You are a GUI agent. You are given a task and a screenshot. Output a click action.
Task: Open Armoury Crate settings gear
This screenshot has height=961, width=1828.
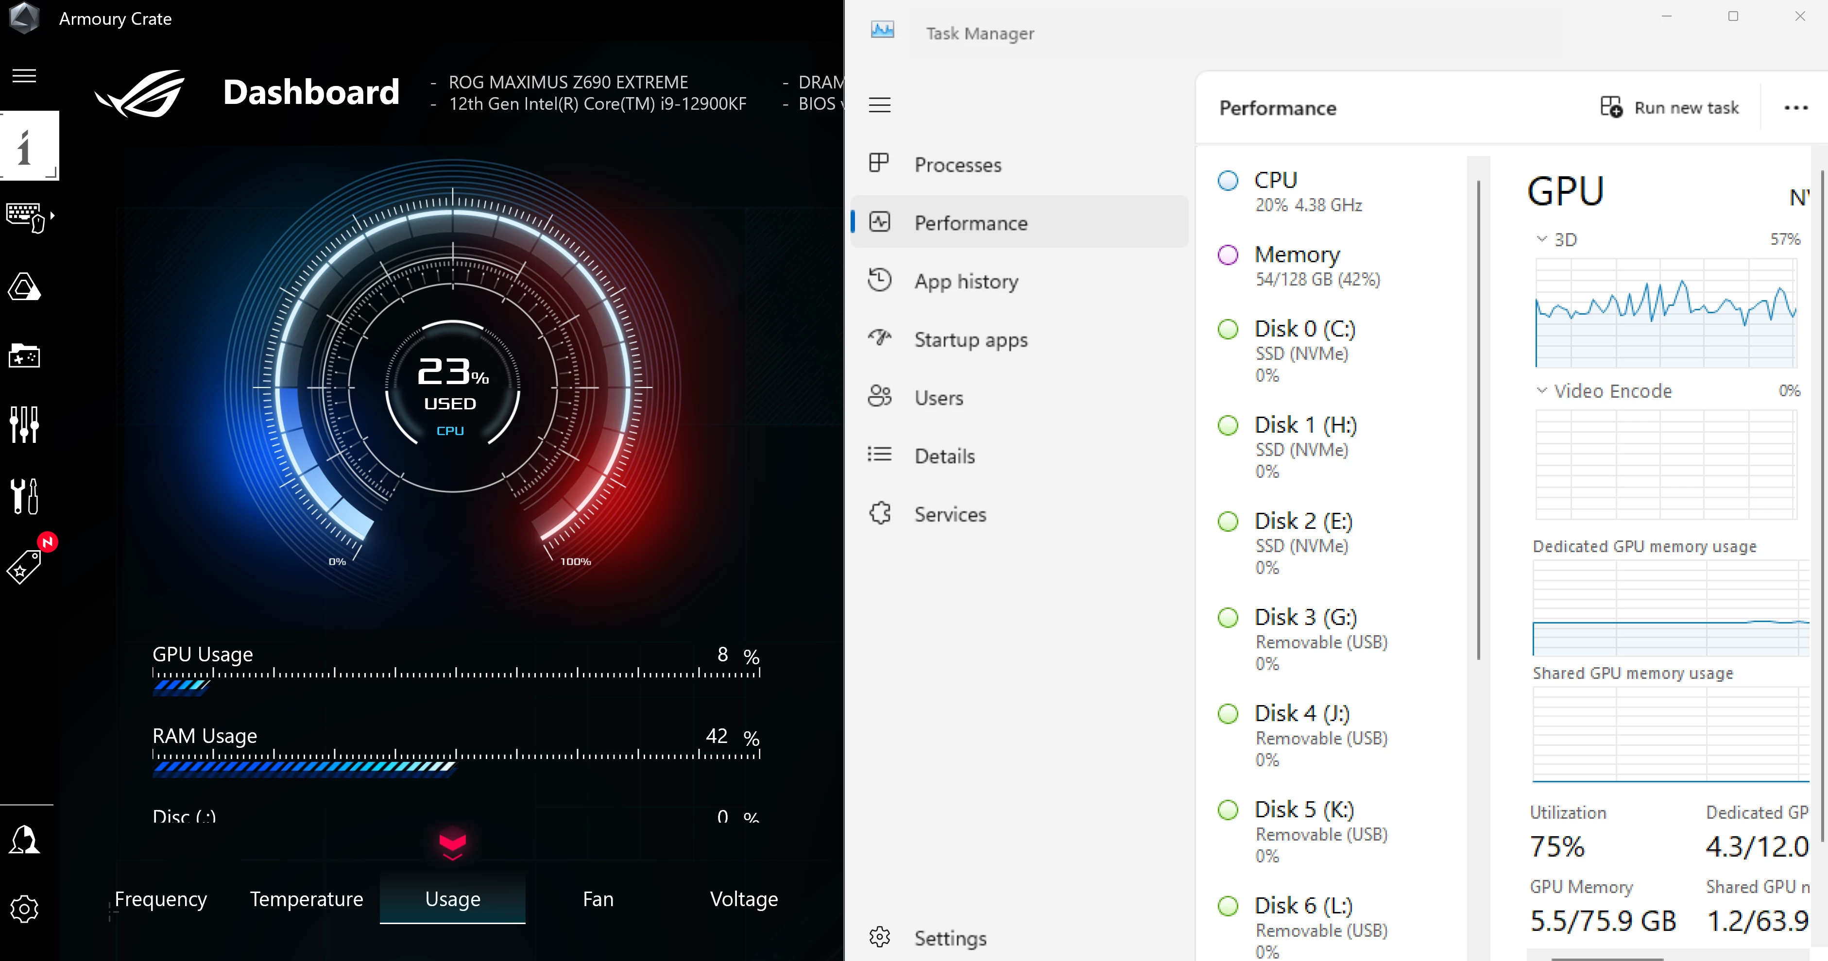tap(24, 909)
